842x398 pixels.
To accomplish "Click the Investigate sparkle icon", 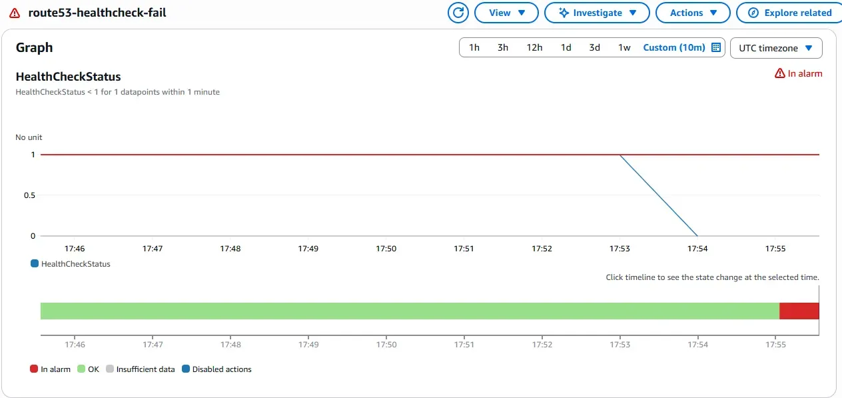I will pos(566,12).
